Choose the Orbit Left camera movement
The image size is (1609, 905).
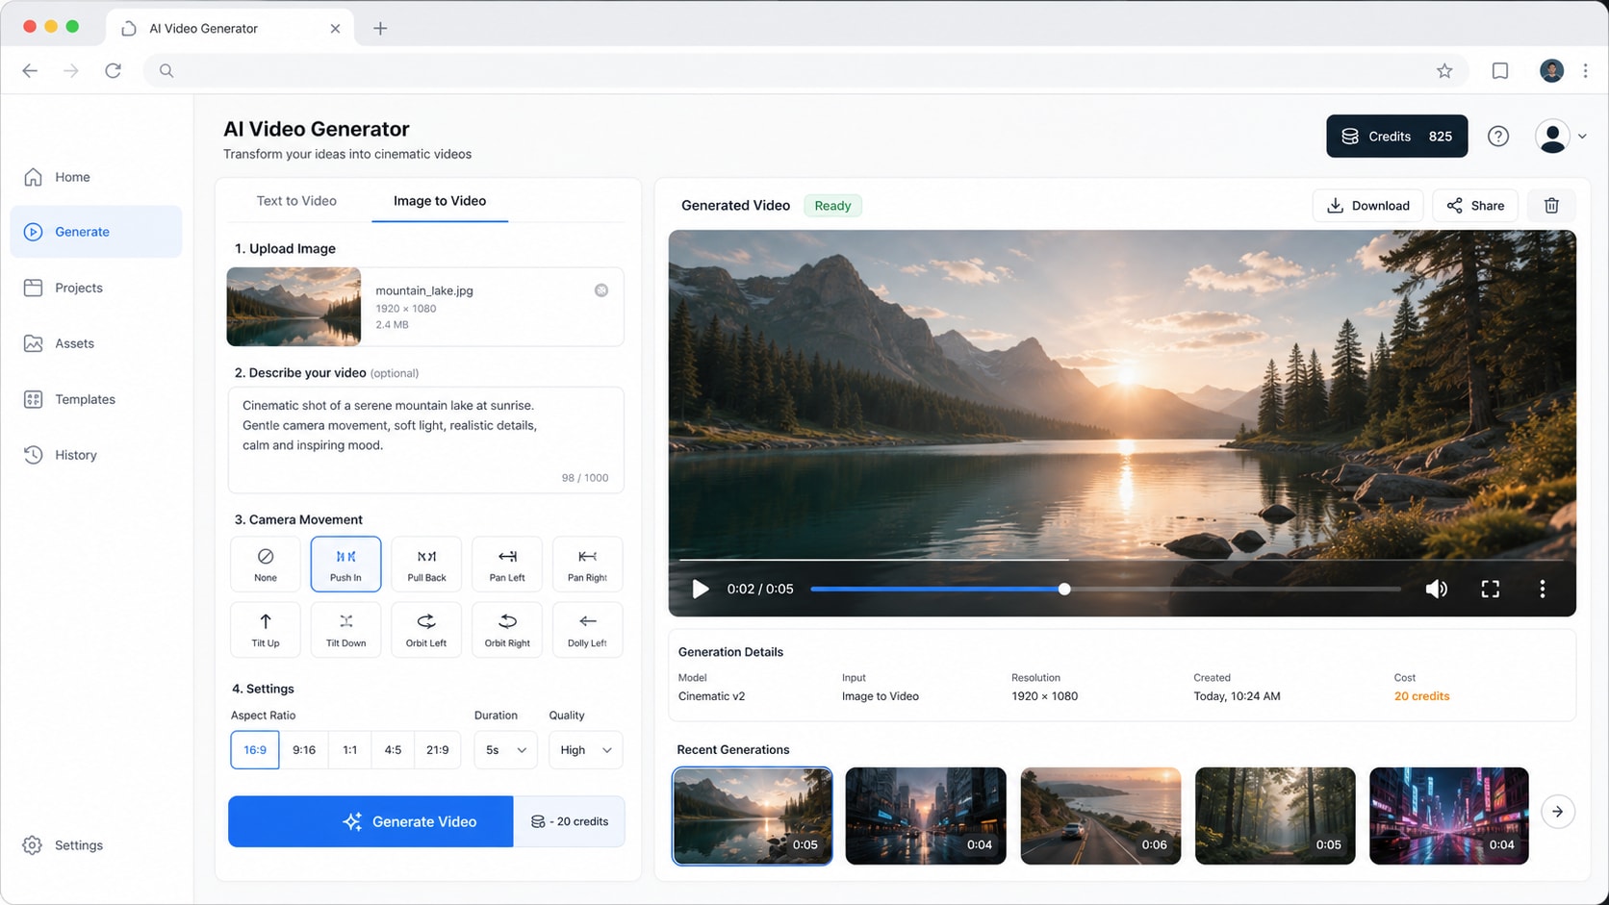(x=426, y=629)
